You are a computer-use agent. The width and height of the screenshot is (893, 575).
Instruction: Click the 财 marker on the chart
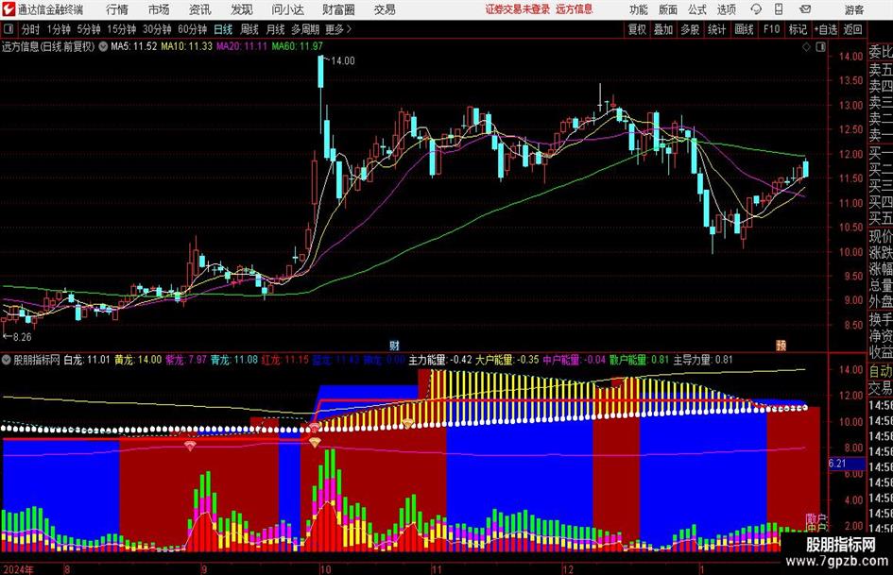[394, 346]
